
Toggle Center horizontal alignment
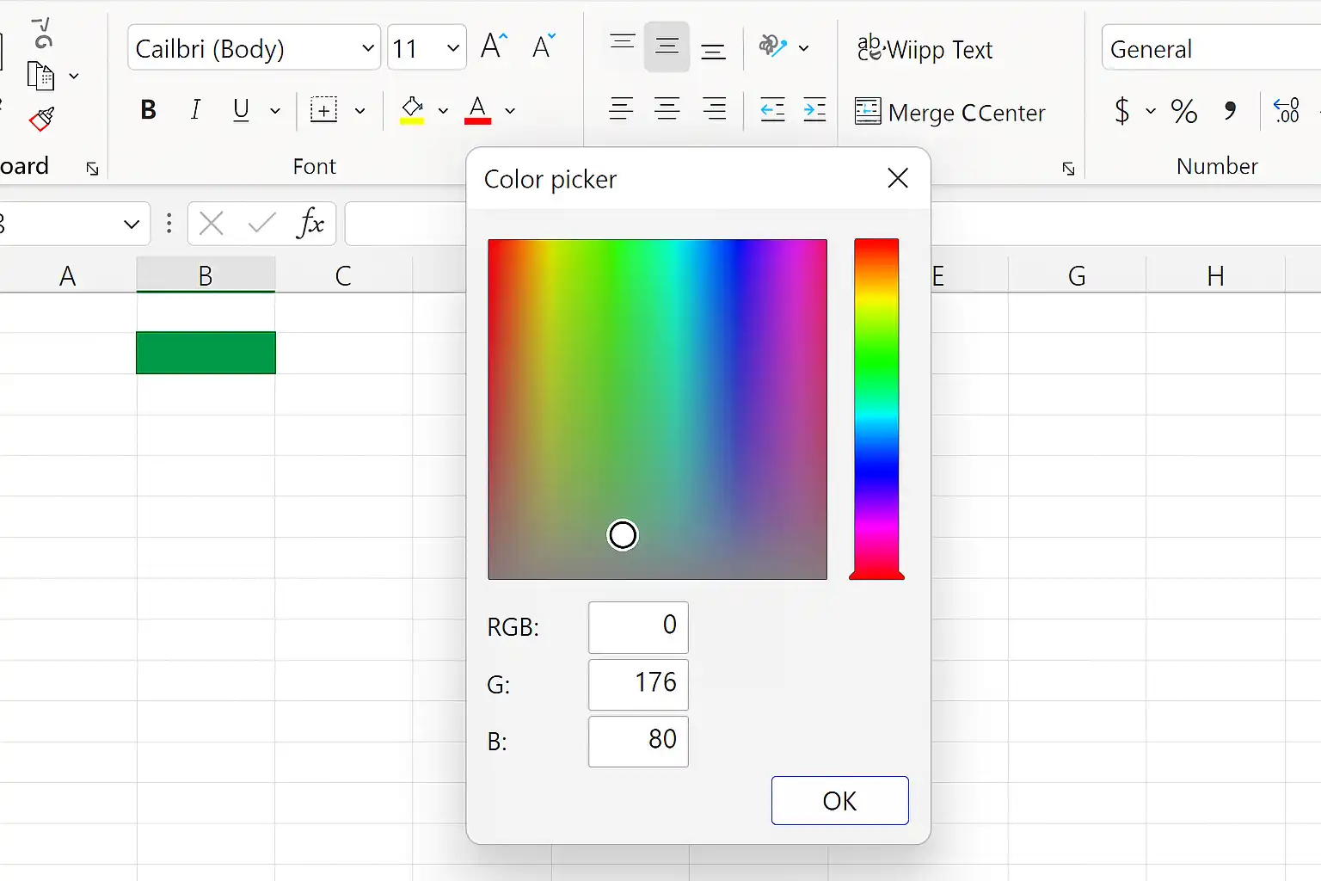[667, 110]
